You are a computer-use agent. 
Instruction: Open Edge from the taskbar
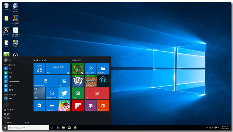tap(58, 128)
